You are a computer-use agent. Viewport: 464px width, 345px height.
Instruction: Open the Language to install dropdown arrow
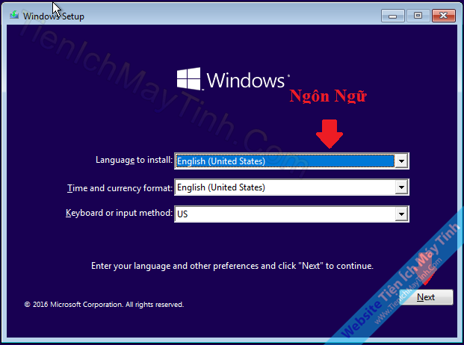click(401, 161)
